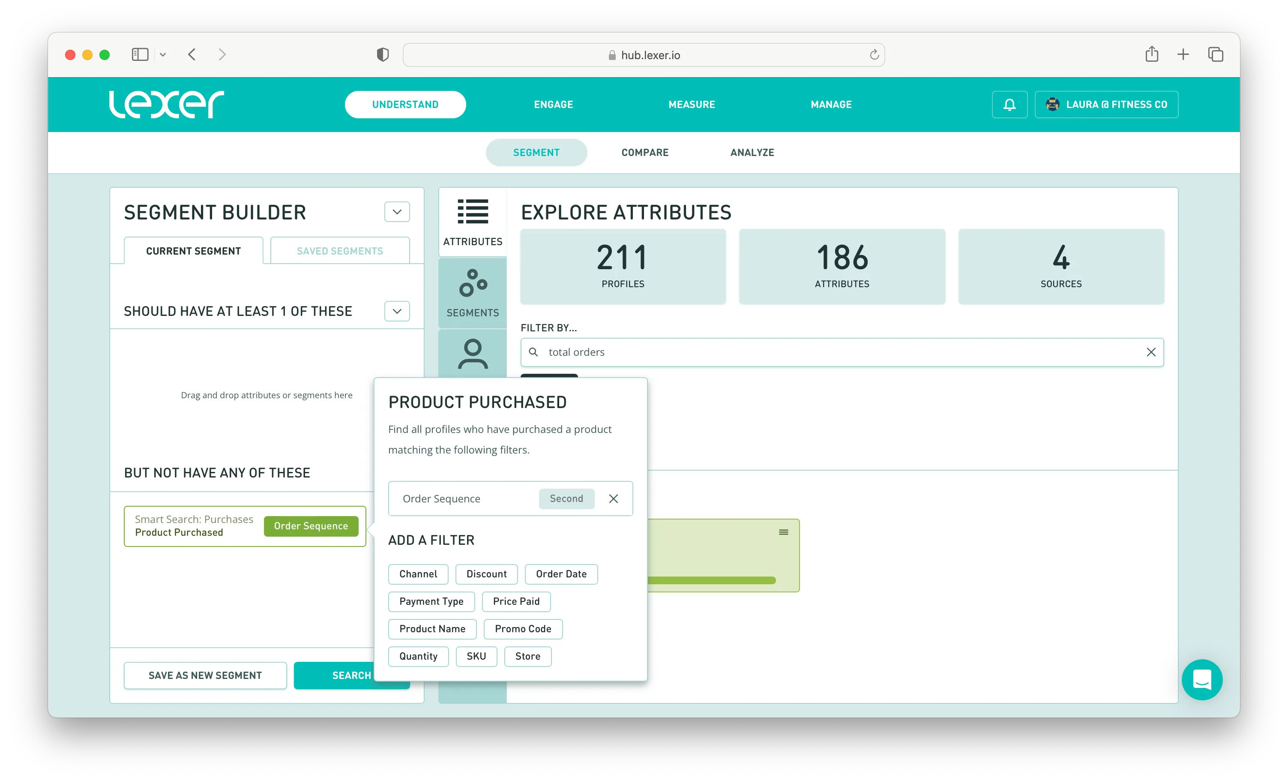Screen dimensions: 1288x781
Task: Click the Safari share icon
Action: point(1152,54)
